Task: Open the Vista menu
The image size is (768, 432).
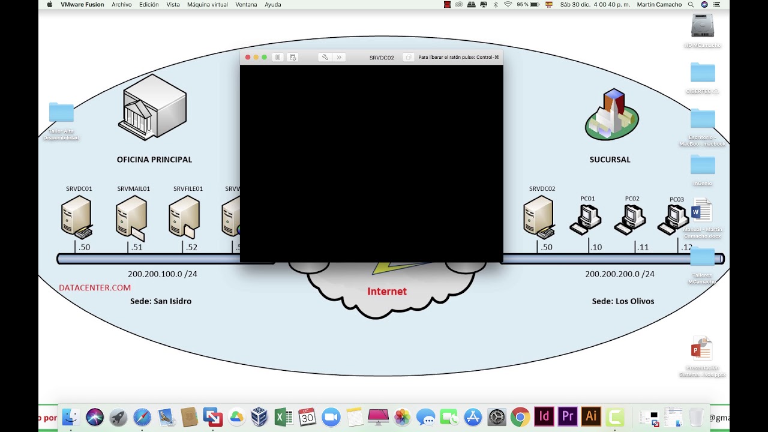Action: [173, 4]
